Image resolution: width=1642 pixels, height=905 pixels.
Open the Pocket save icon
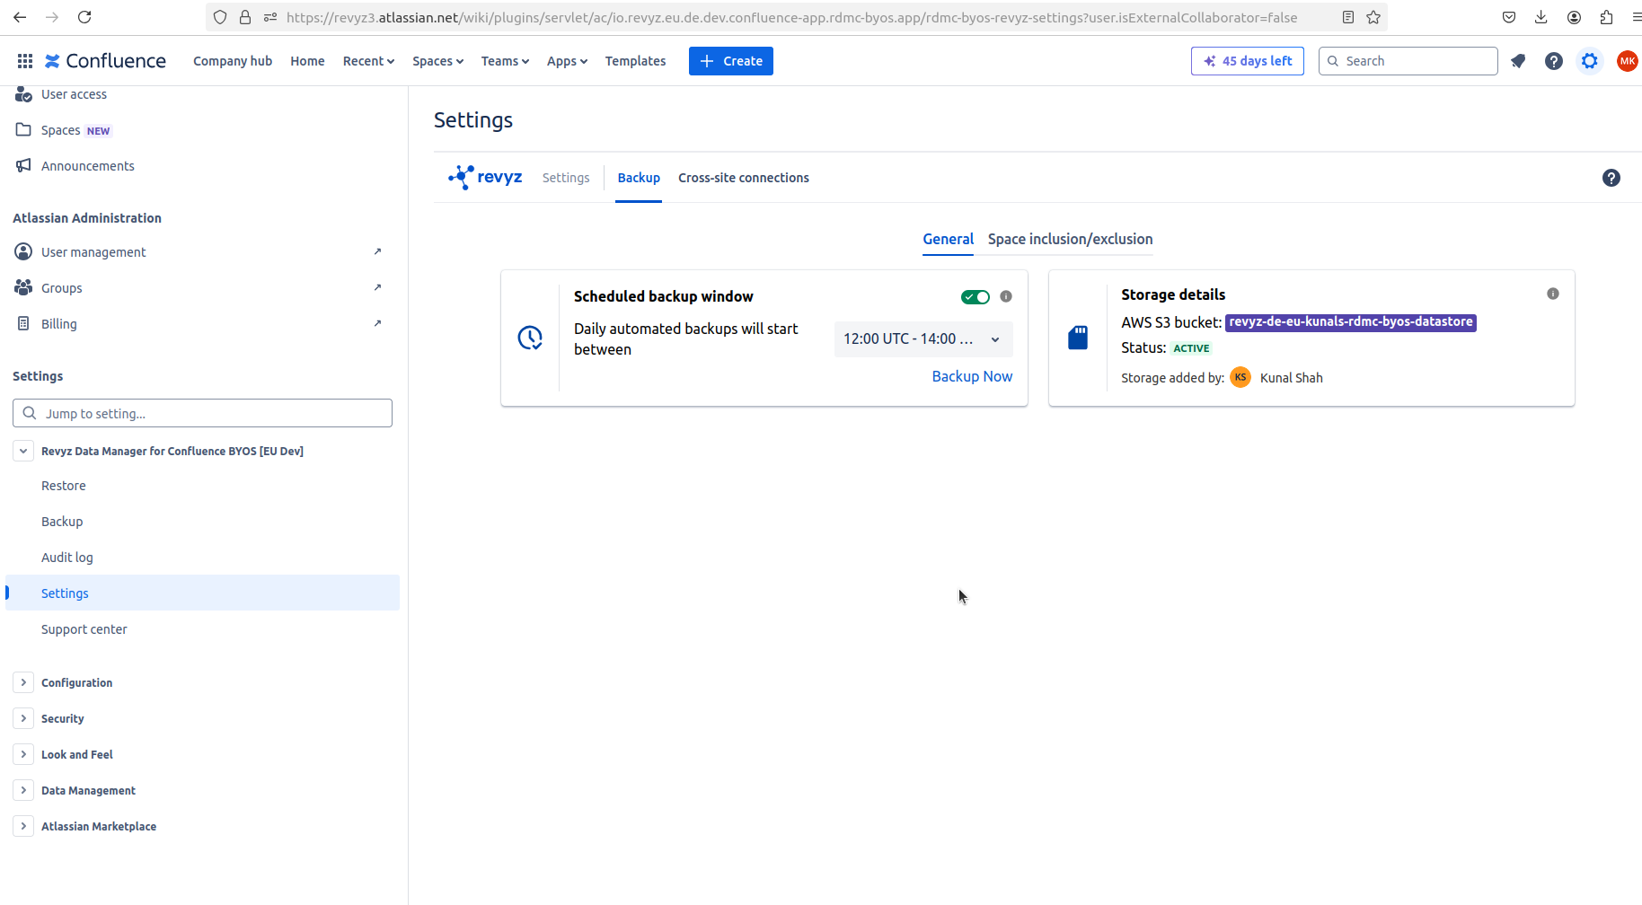(x=1509, y=17)
